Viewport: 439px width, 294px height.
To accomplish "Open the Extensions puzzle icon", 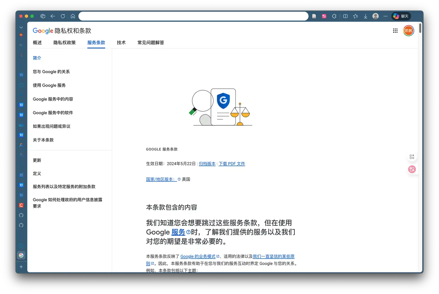I will 334,16.
